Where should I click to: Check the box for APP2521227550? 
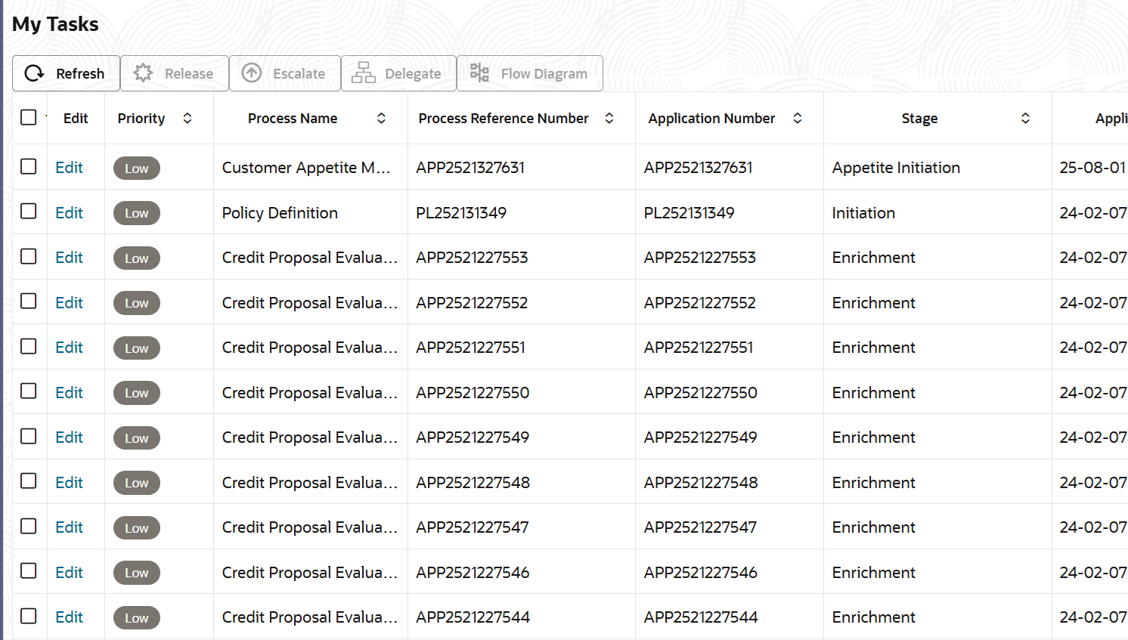pos(29,391)
